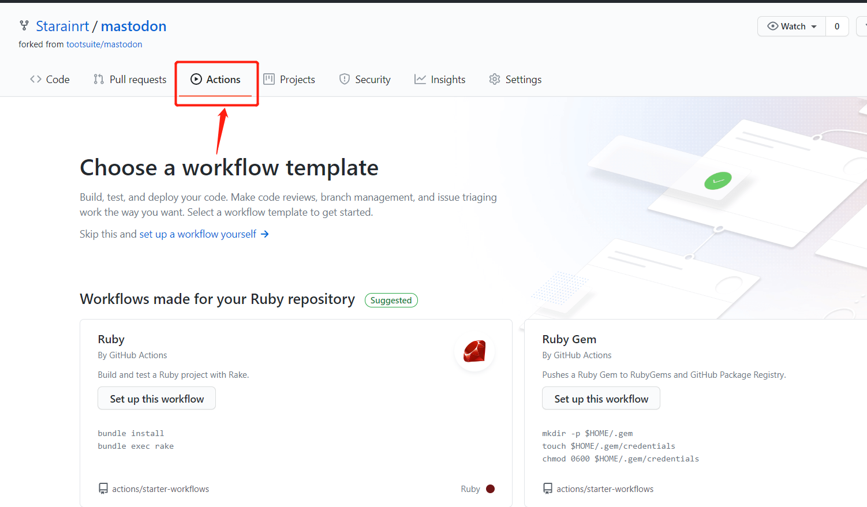Click 'bundle install' code line

(x=131, y=434)
